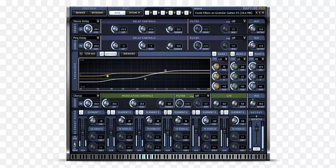Click the Send 1 Feedback knob

click(170, 29)
